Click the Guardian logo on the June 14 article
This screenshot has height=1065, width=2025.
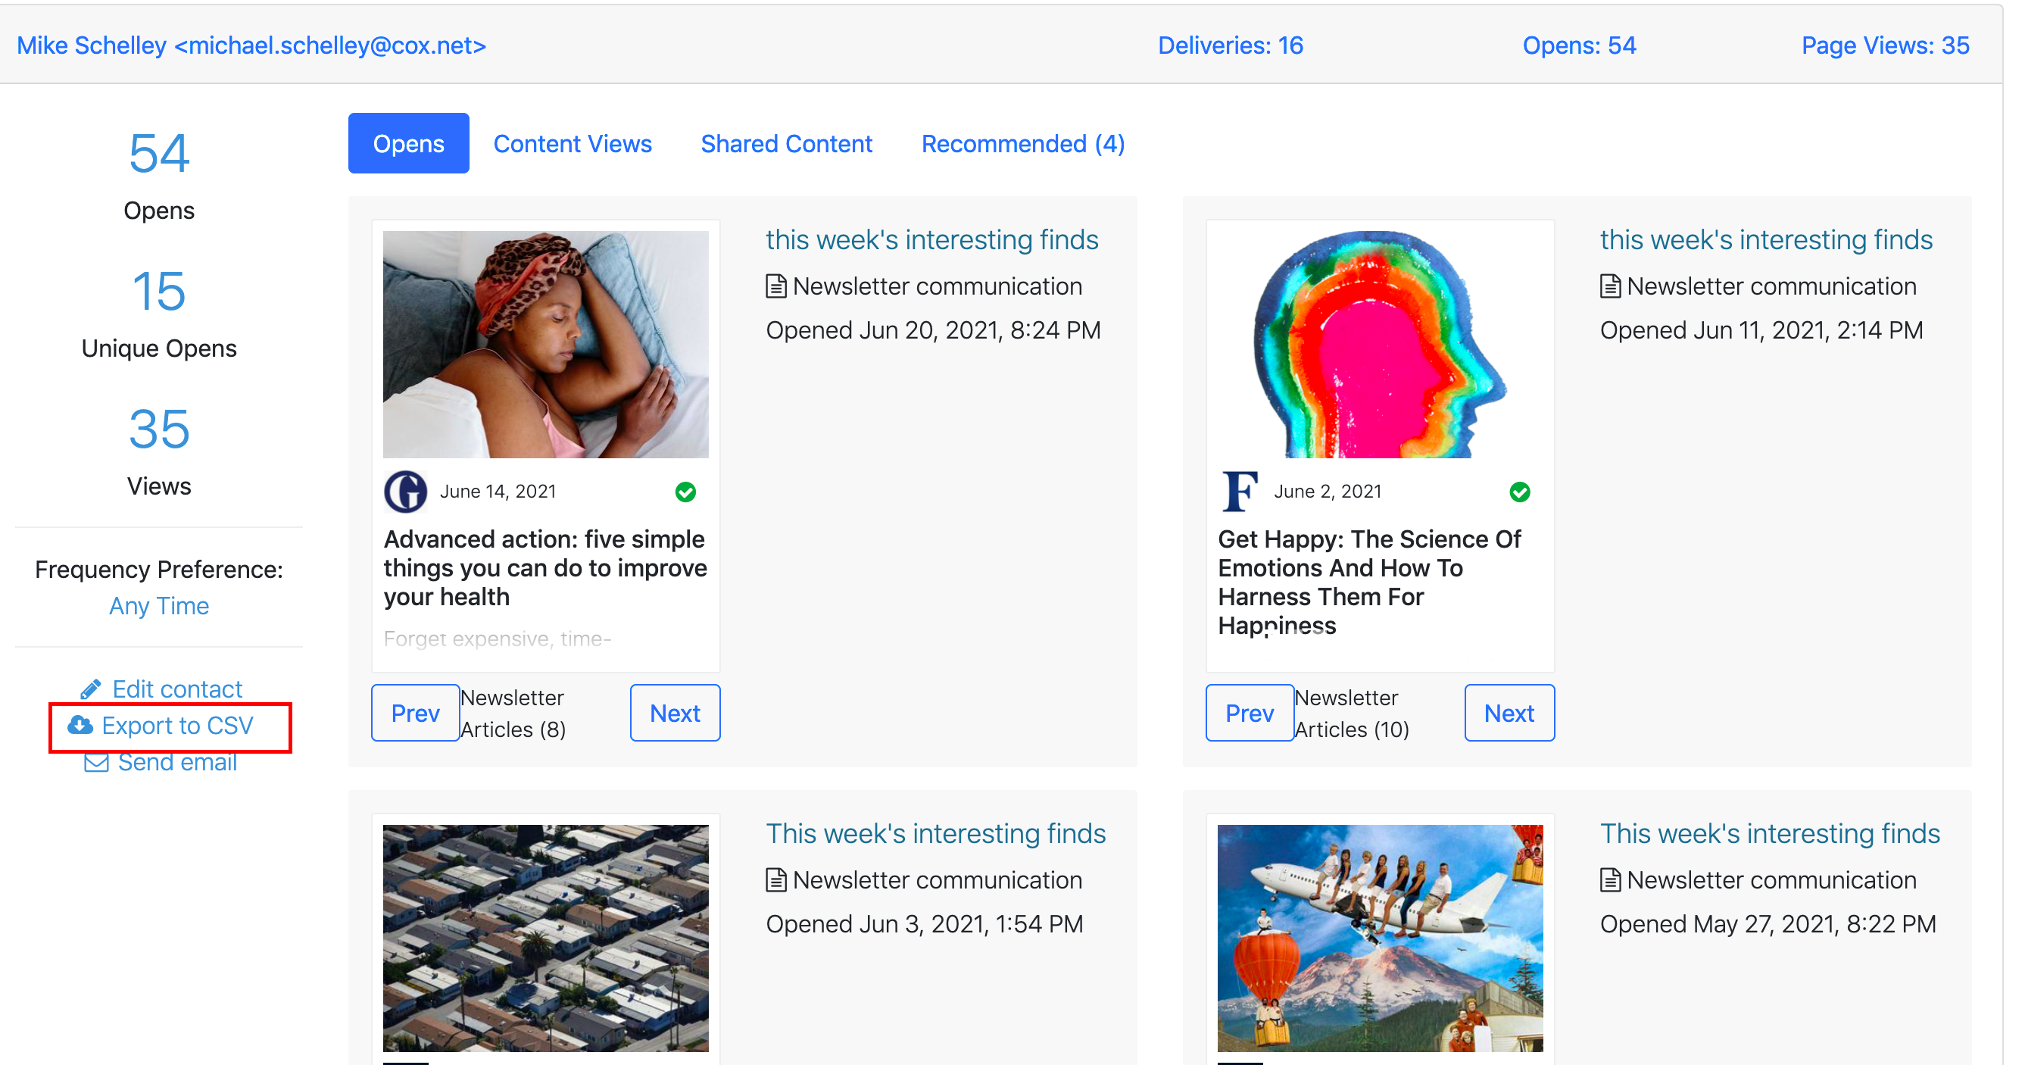pyautogui.click(x=405, y=492)
